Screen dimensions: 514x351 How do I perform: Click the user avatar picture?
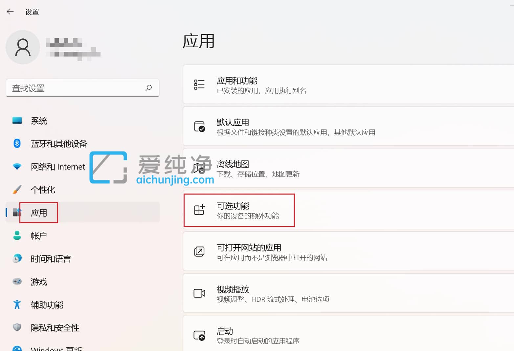[23, 47]
